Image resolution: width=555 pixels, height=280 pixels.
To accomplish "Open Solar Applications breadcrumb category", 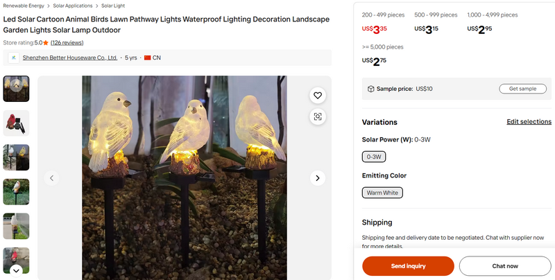I will click(73, 6).
